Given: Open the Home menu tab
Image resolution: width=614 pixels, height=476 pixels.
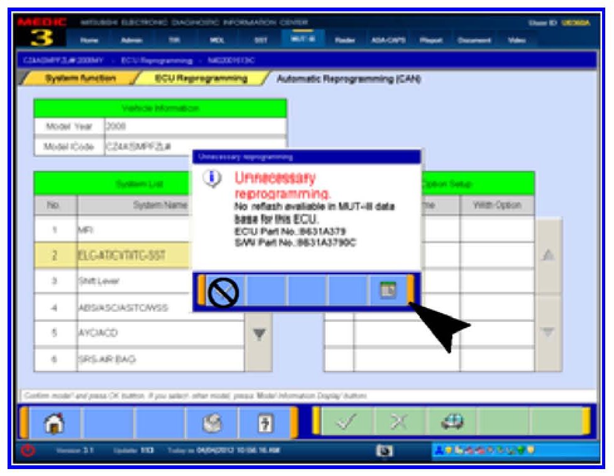Looking at the screenshot, I should pyautogui.click(x=90, y=40).
